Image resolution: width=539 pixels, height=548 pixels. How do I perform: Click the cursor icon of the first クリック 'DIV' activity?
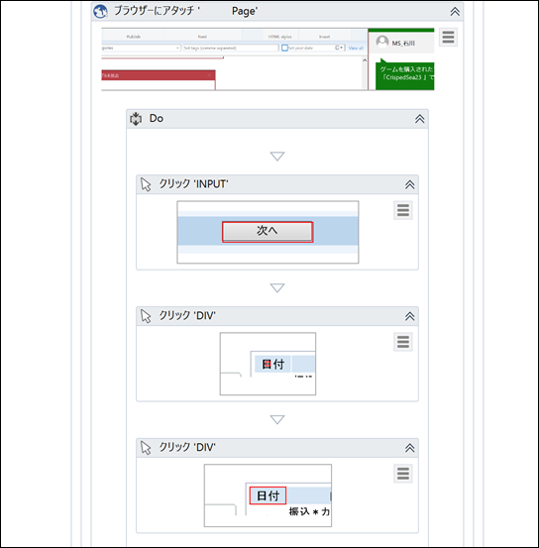coord(146,316)
